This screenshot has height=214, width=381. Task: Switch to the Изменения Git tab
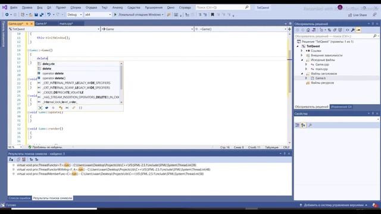click(x=341, y=107)
